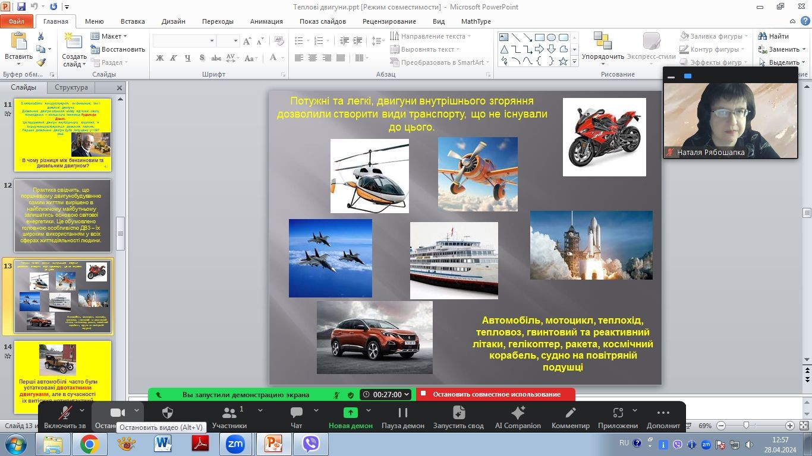
Task: Stop the video camera in Zoom
Action: tap(118, 413)
